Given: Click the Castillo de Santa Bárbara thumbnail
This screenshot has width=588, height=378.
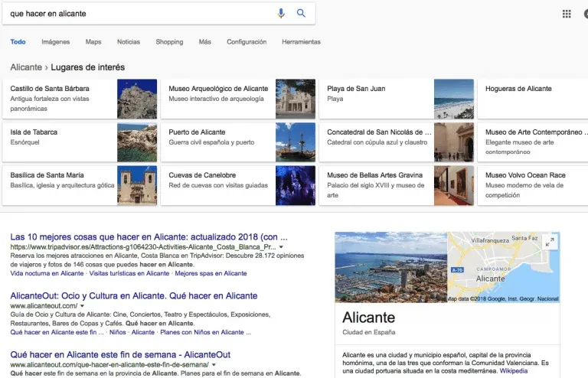Looking at the screenshot, I should 137,99.
